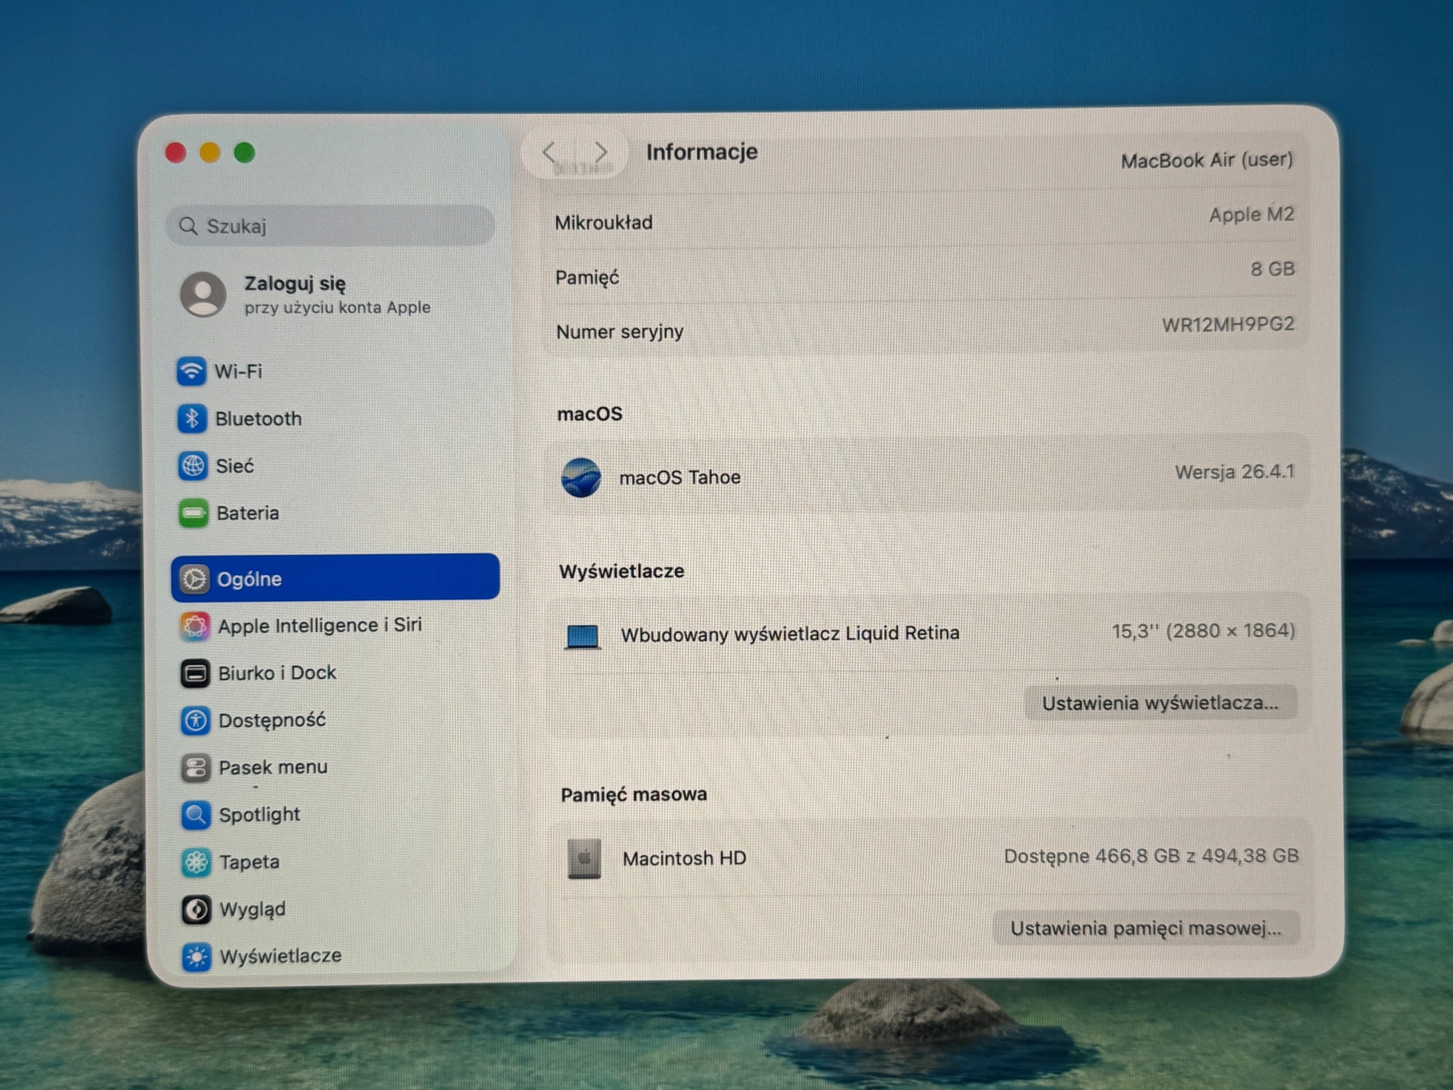Open Dostępność settings
This screenshot has height=1090, width=1453.
click(x=337, y=721)
